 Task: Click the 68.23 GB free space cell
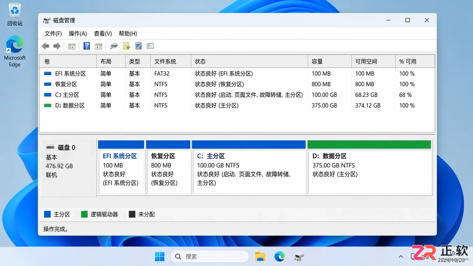(x=366, y=95)
